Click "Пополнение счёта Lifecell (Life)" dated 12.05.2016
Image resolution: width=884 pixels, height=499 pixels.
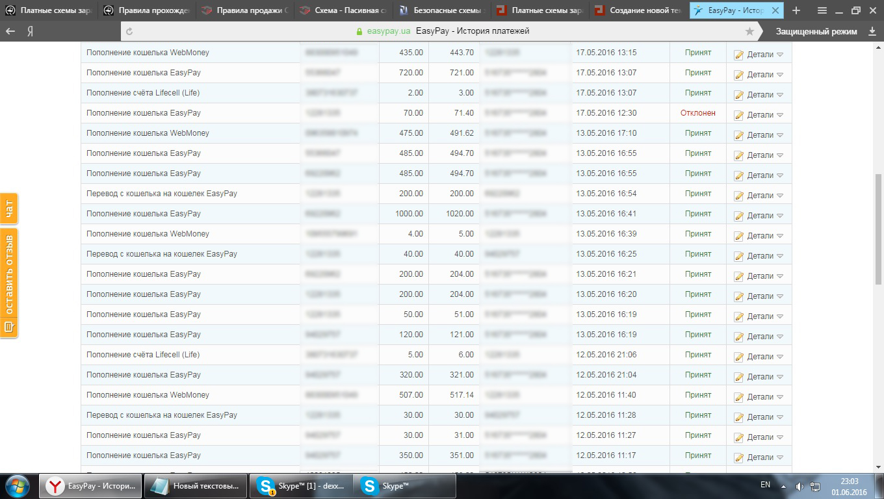[143, 355]
